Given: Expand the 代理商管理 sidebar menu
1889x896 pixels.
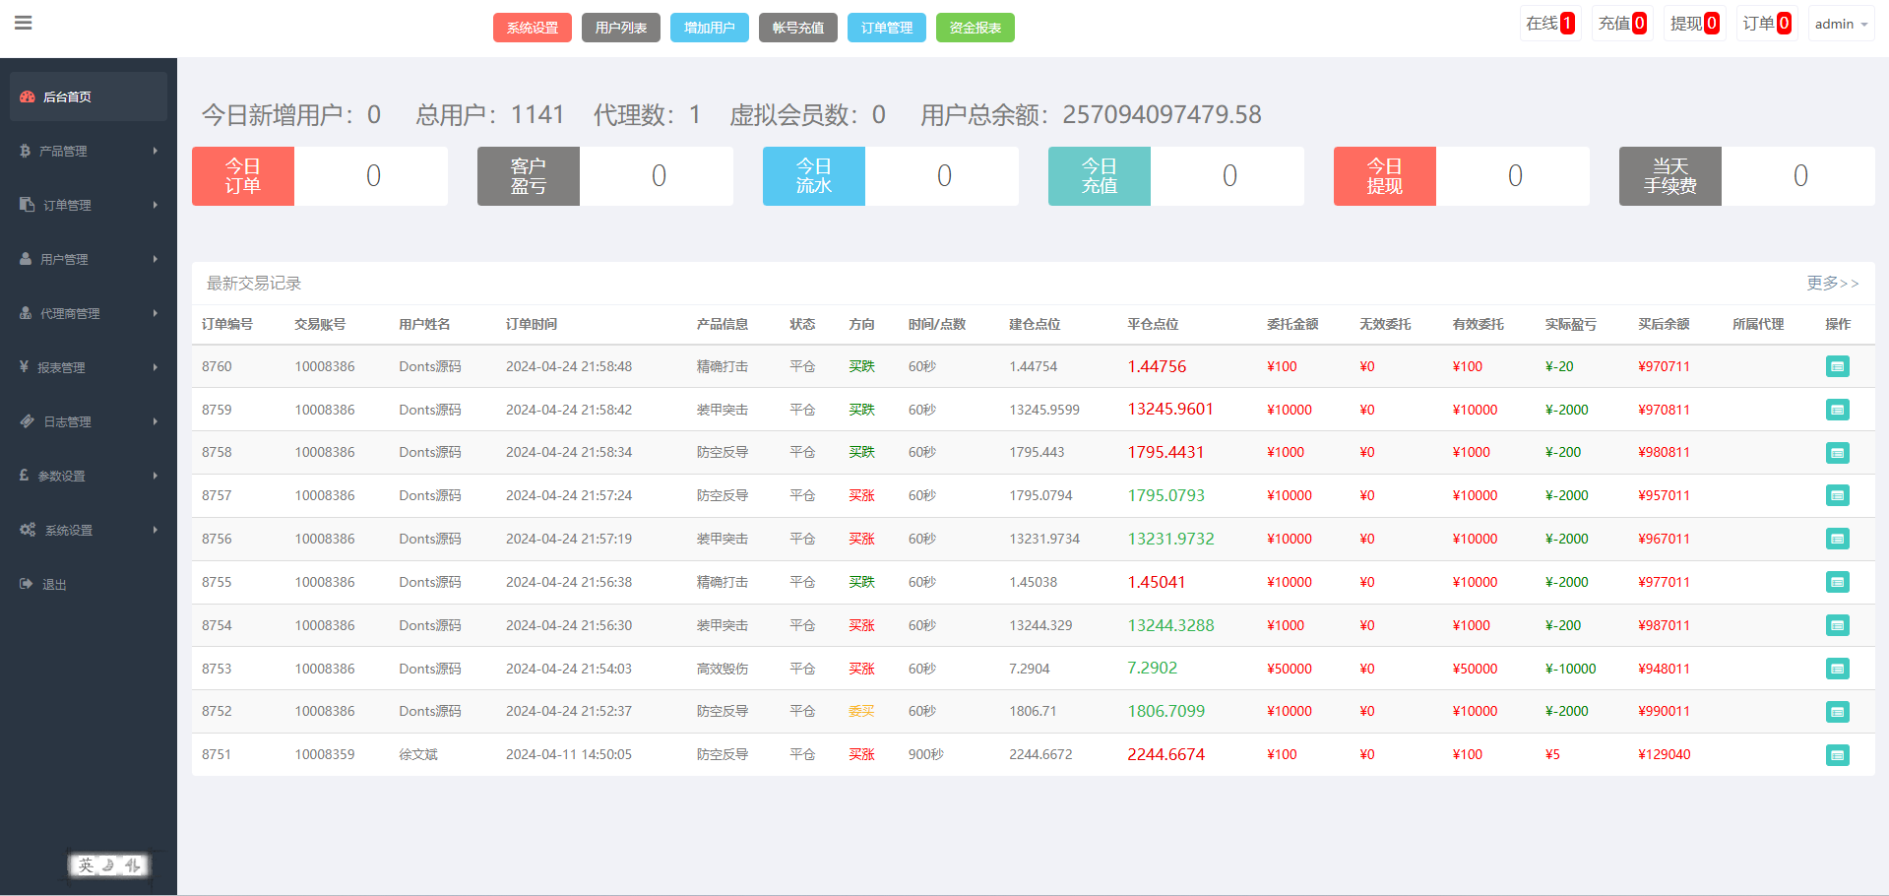Looking at the screenshot, I should tap(89, 313).
